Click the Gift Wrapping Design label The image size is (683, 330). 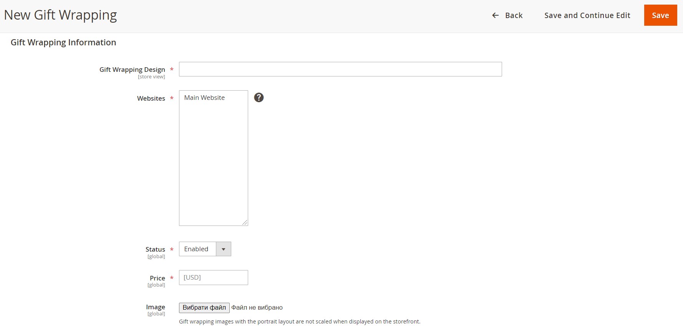pyautogui.click(x=132, y=70)
